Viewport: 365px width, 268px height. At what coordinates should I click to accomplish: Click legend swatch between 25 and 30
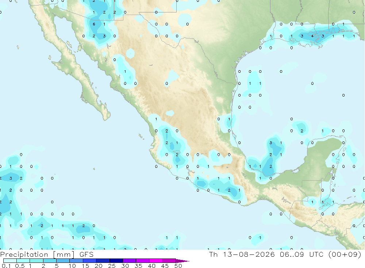pyautogui.click(x=116, y=261)
